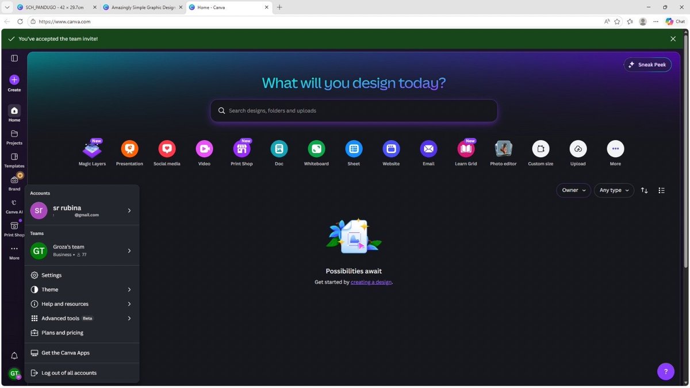Open a new browser tab

coord(279,7)
